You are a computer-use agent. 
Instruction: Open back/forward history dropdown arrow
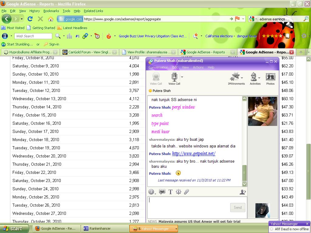[x=22, y=19]
